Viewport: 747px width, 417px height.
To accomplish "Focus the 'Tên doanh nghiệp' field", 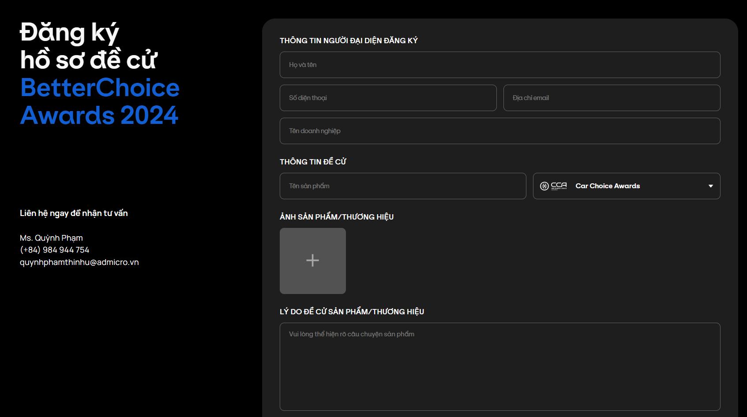I will (500, 131).
